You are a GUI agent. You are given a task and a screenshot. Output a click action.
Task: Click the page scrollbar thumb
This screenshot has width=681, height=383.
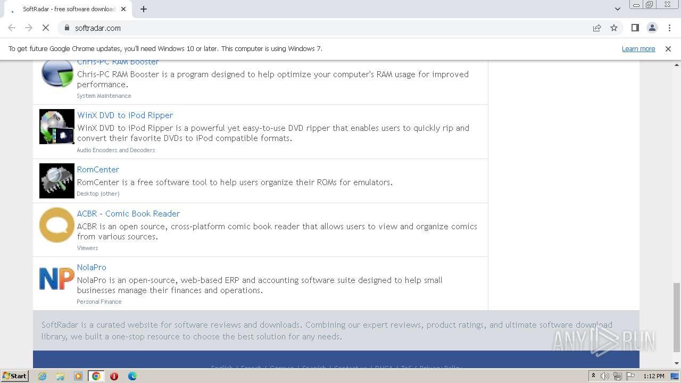(676, 317)
